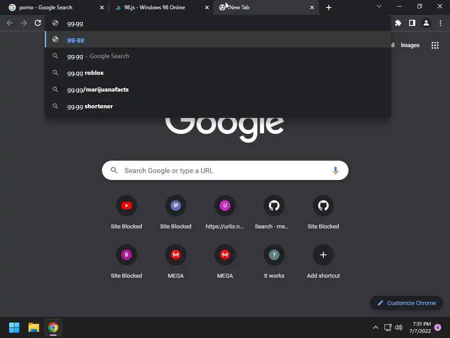Choose the gg.gg - Google Search suggestion
The width and height of the screenshot is (450, 338).
218,56
